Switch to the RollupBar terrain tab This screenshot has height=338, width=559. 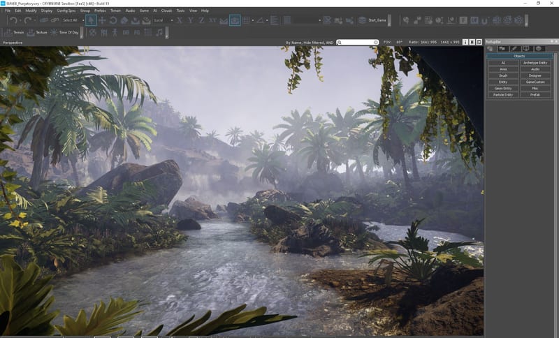coord(502,48)
